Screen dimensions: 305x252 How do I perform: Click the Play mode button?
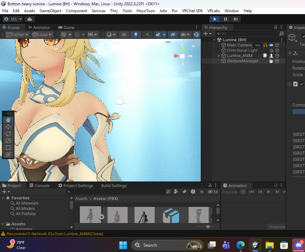click(215, 19)
